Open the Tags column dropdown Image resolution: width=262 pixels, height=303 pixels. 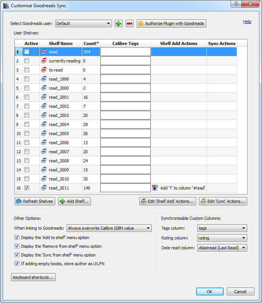(222, 228)
